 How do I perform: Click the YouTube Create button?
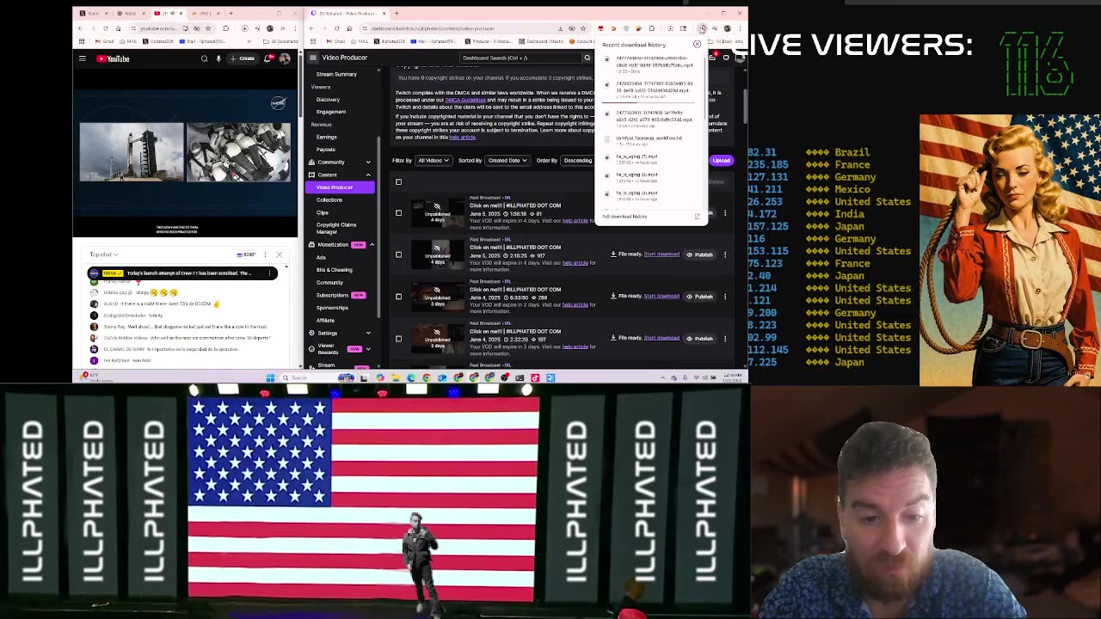click(243, 58)
